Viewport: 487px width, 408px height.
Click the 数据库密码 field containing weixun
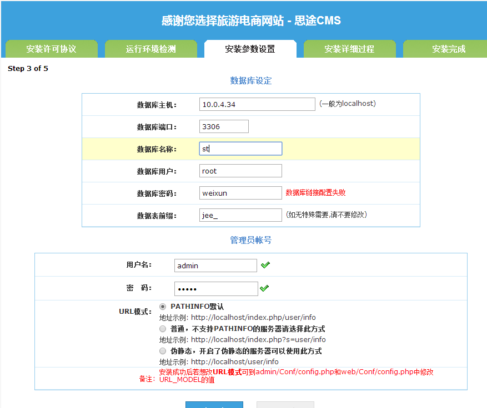[x=240, y=193]
